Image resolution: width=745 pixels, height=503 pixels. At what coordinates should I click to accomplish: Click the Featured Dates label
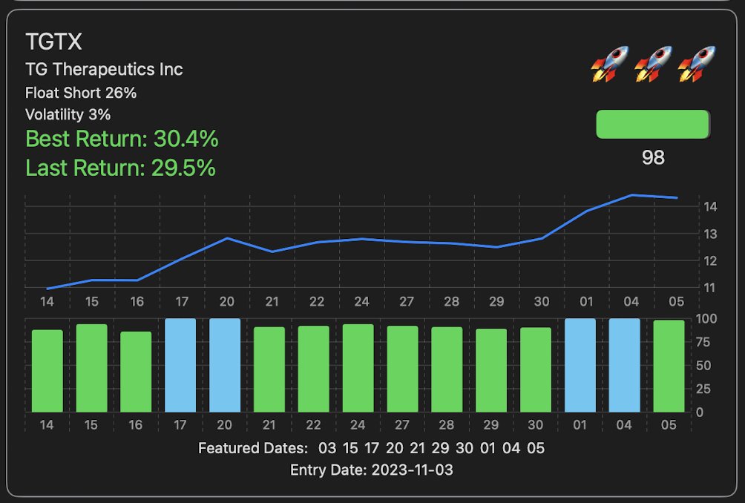coord(253,448)
